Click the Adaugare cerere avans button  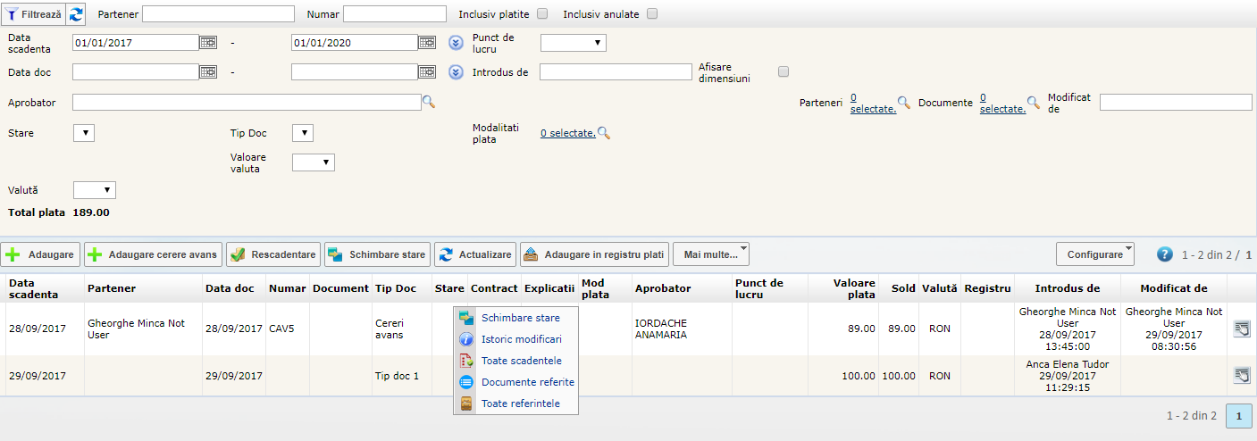click(153, 254)
